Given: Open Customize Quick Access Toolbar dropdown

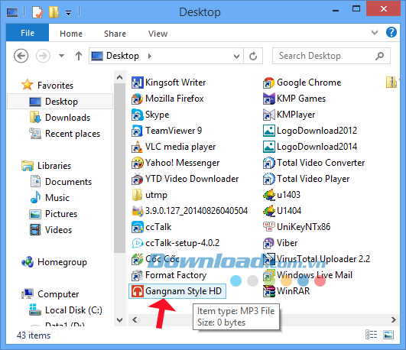Looking at the screenshot, I should coord(68,13).
